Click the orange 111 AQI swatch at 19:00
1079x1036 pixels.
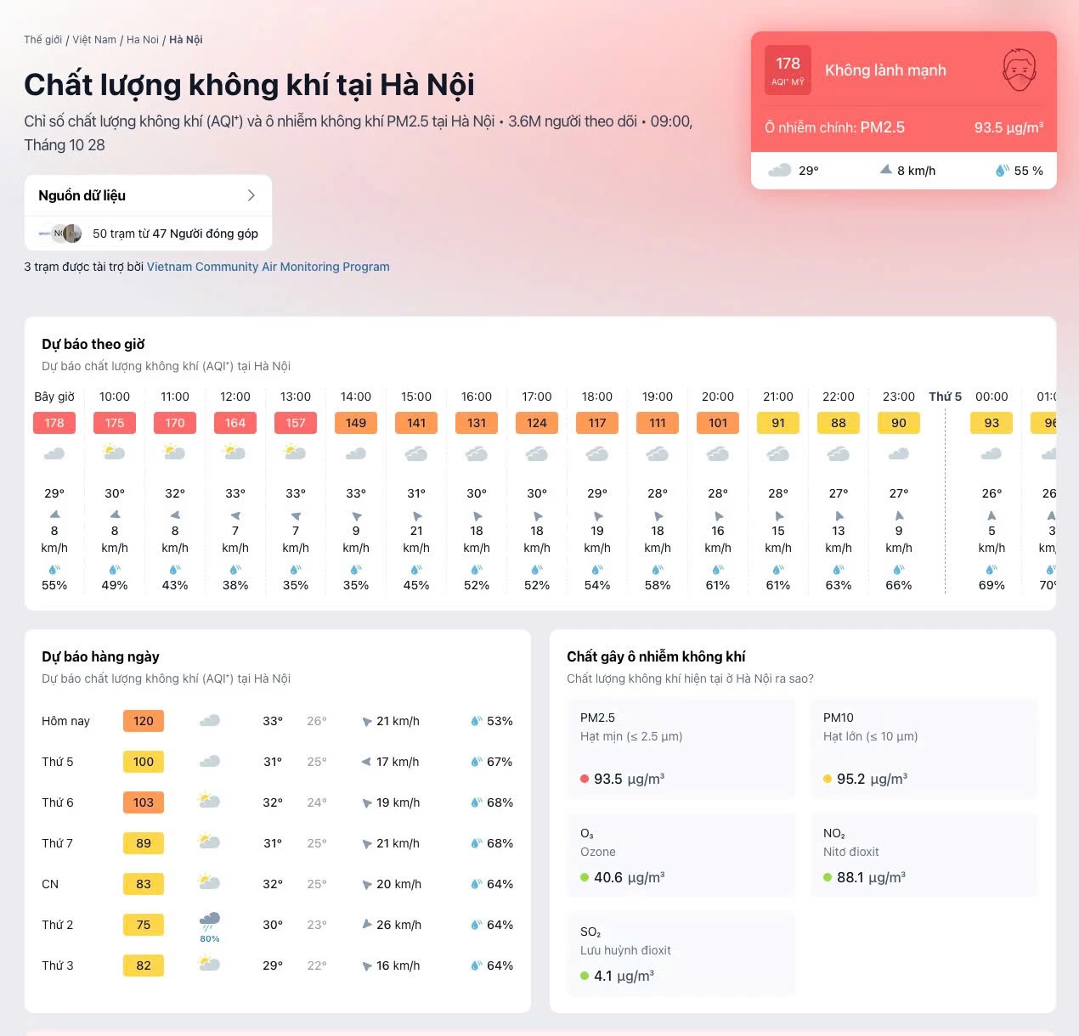658,423
